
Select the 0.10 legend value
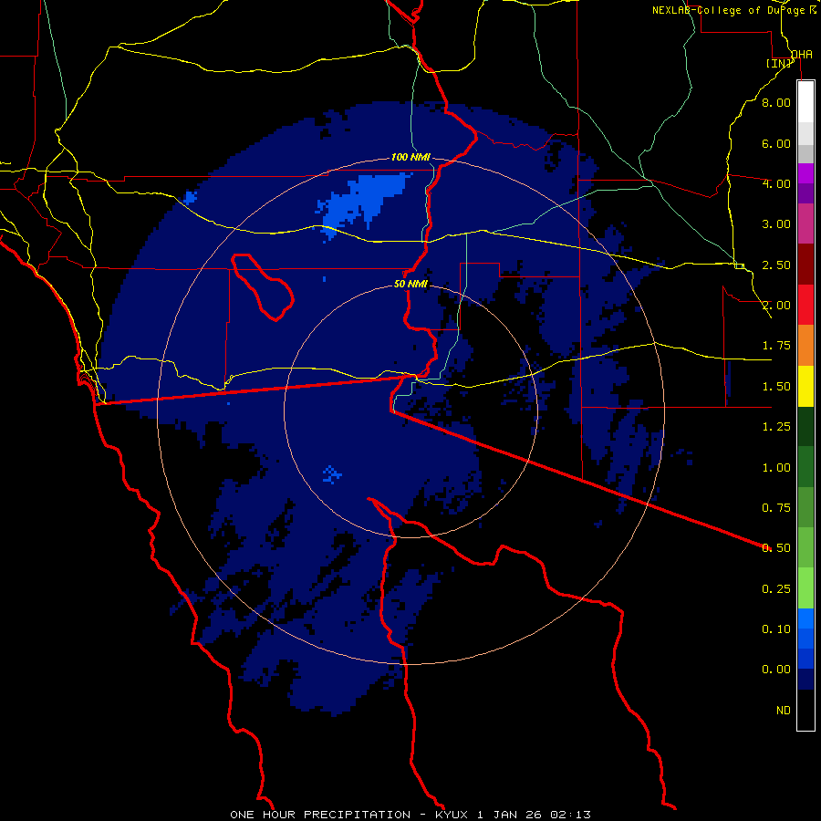click(776, 629)
